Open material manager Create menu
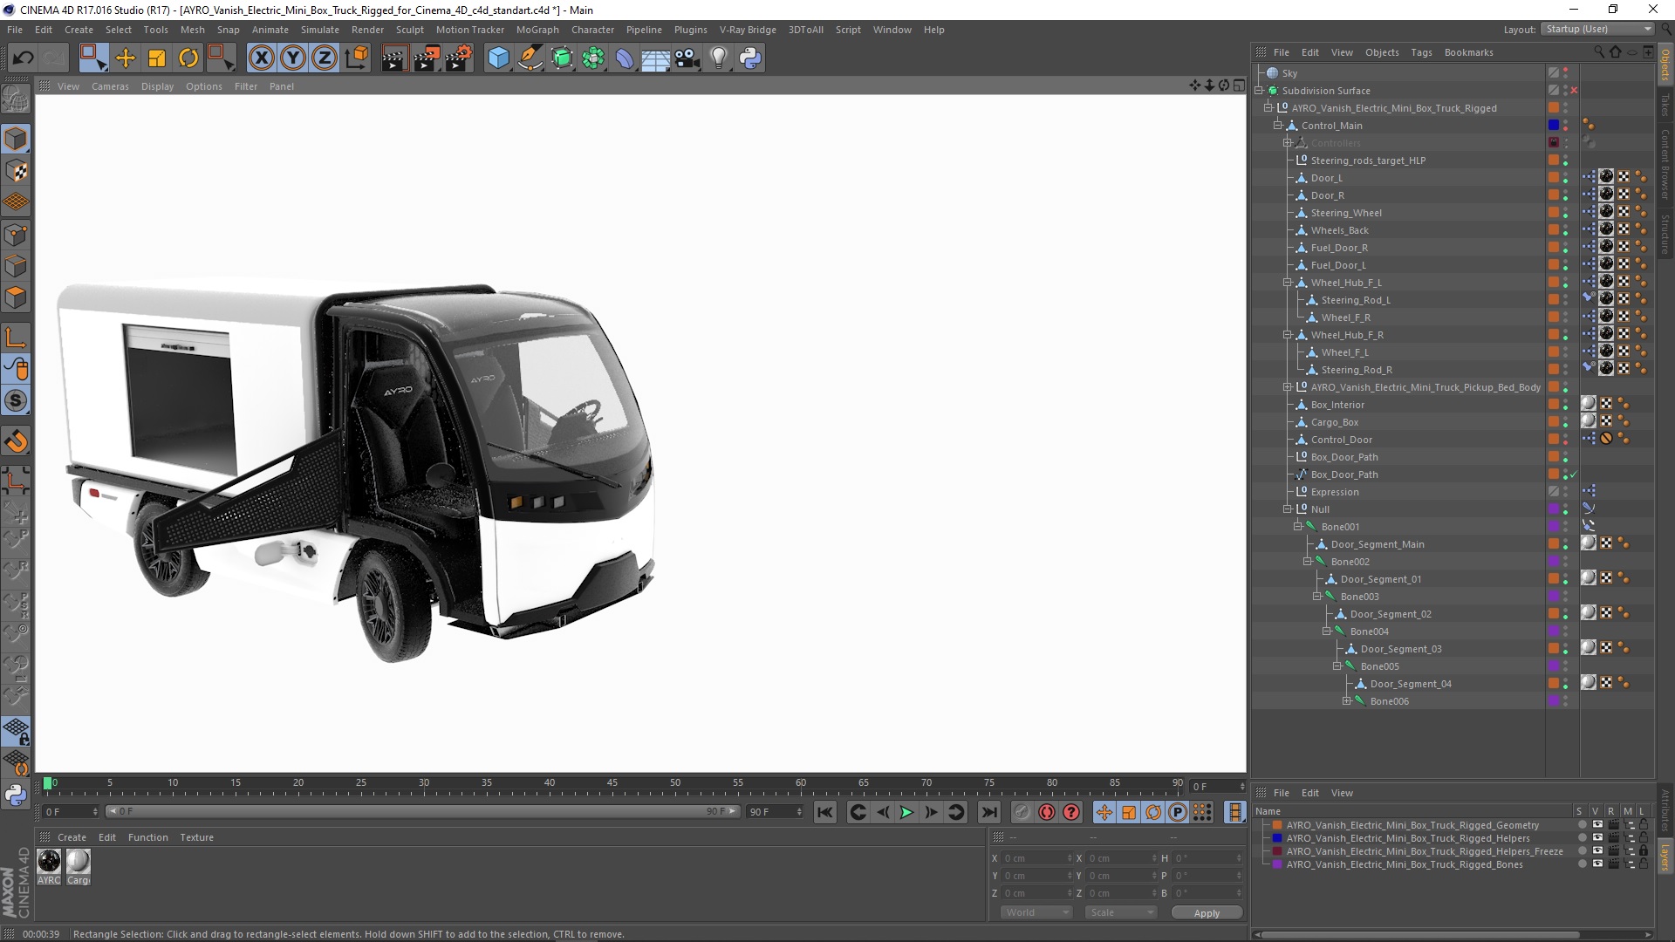The image size is (1675, 942). pyautogui.click(x=72, y=837)
